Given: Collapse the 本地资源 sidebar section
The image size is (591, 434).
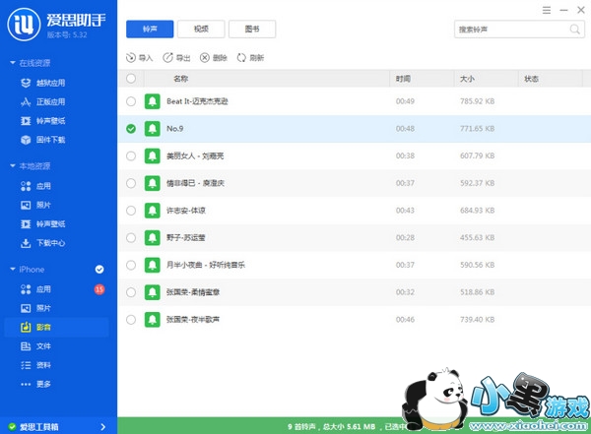Looking at the screenshot, I should click(x=12, y=166).
